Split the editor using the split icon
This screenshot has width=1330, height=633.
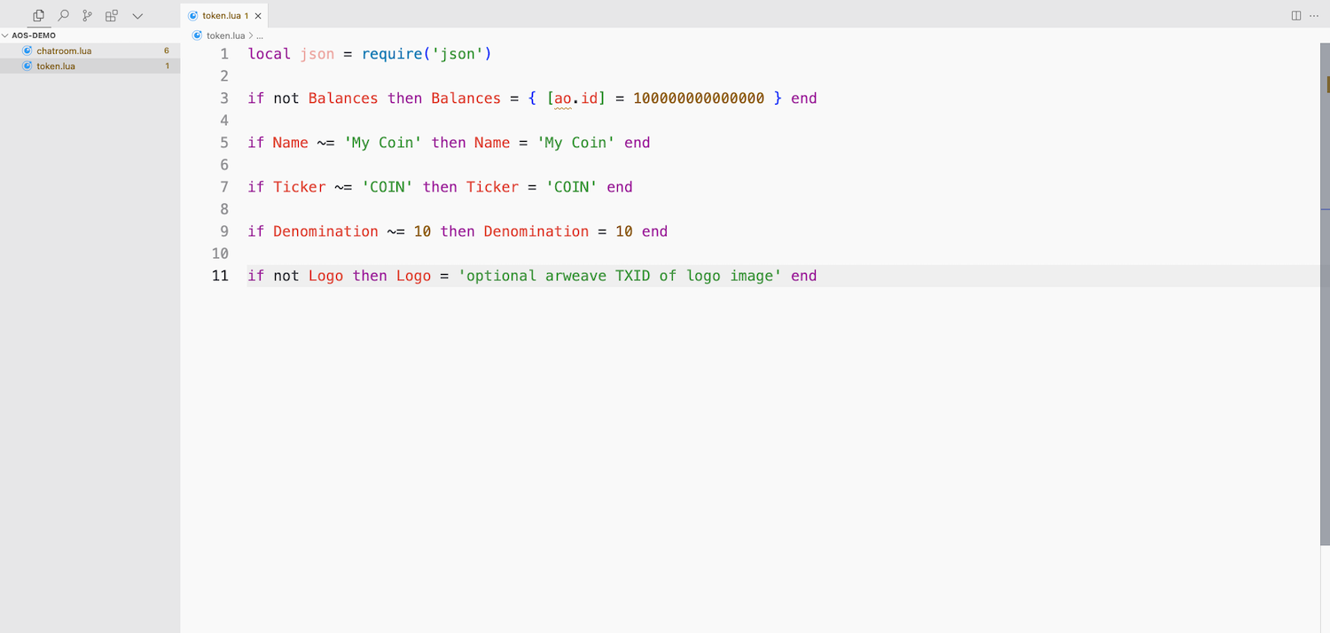click(x=1296, y=15)
